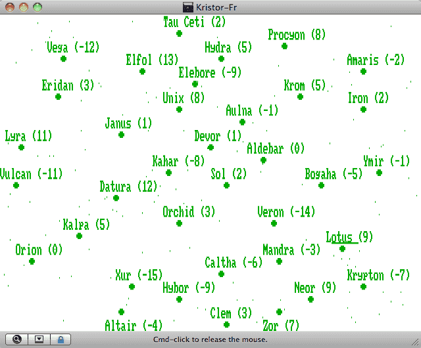
Task: Click the Vulcan (-11) label
Action: point(31,174)
